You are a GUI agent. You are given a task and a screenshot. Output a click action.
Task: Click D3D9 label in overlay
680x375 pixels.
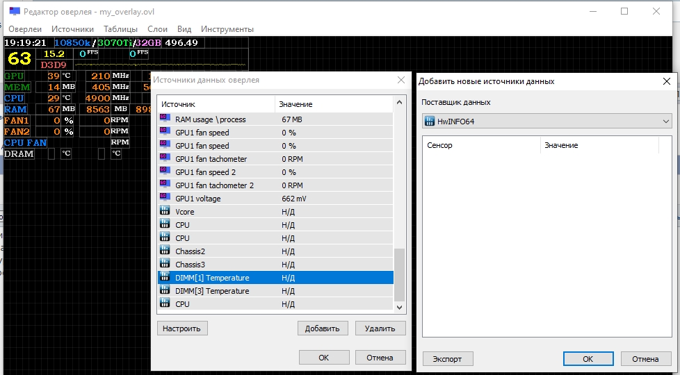pyautogui.click(x=54, y=65)
